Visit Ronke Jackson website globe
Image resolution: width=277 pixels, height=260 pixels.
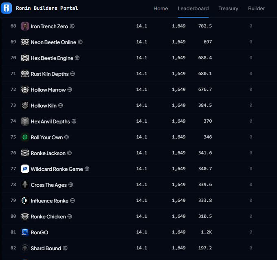coord(69,153)
